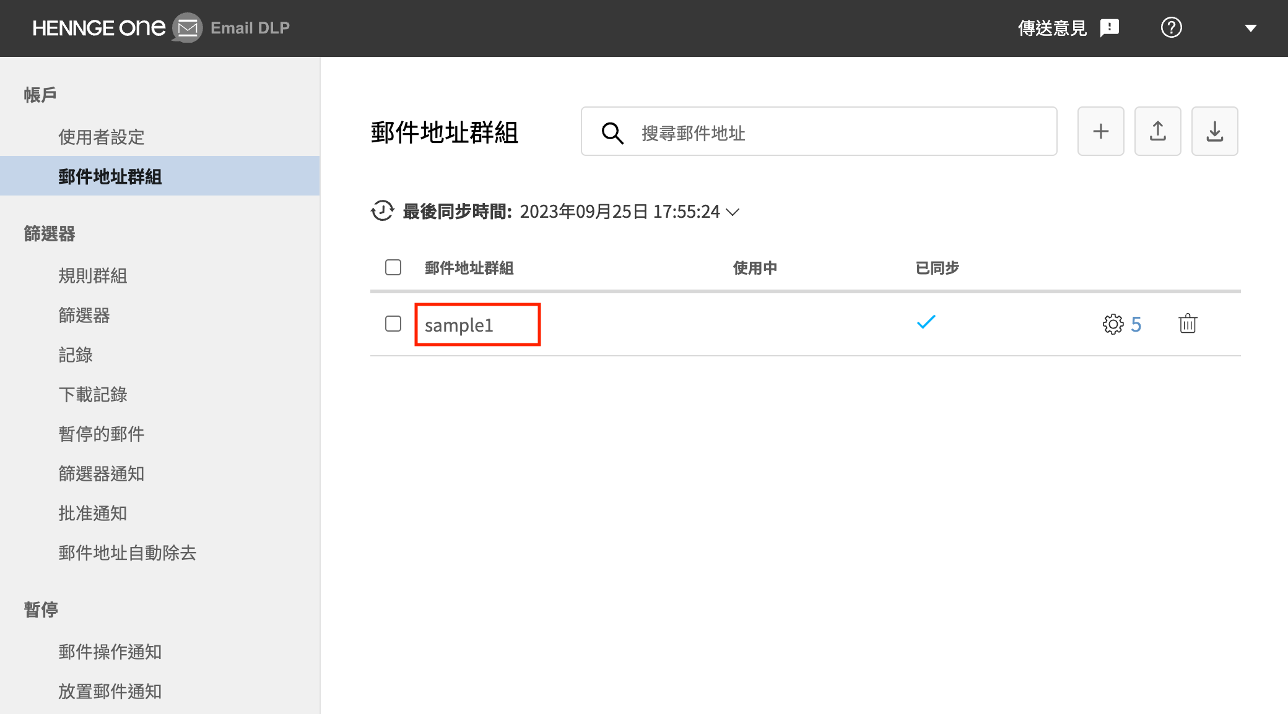
Task: Select 郵件地址群組 in the sidebar
Action: tap(160, 176)
